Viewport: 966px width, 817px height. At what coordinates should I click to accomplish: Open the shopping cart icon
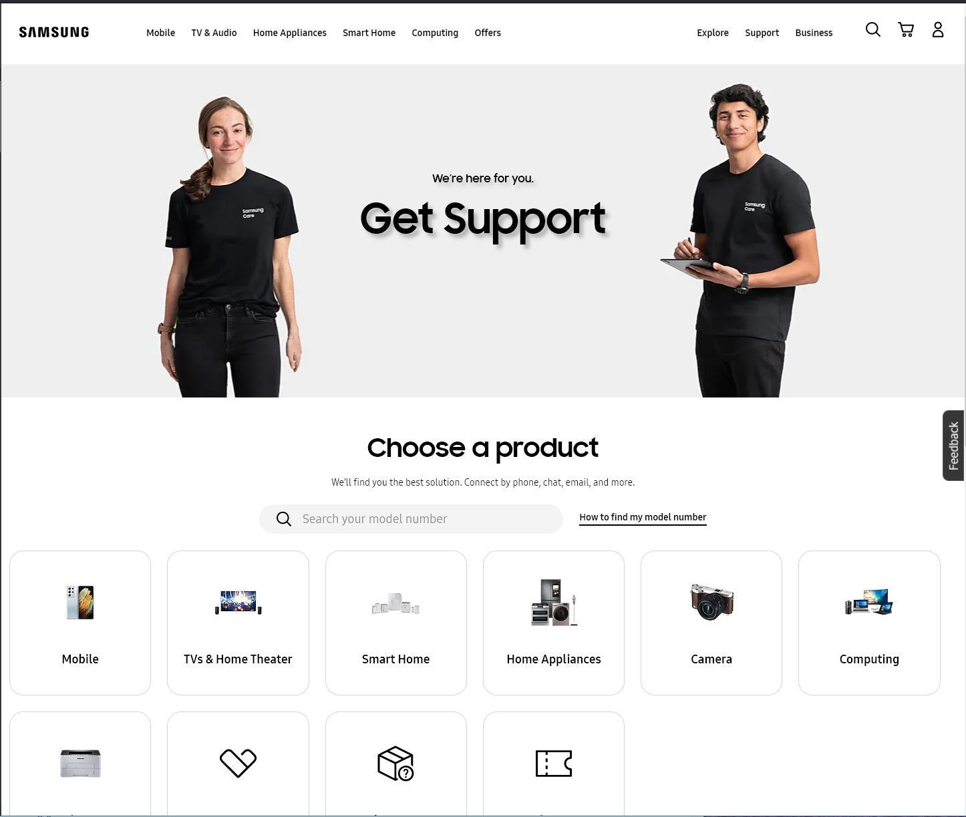click(906, 29)
